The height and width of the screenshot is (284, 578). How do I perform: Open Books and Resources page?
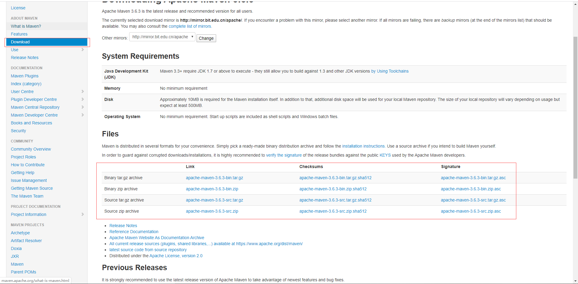coord(31,123)
